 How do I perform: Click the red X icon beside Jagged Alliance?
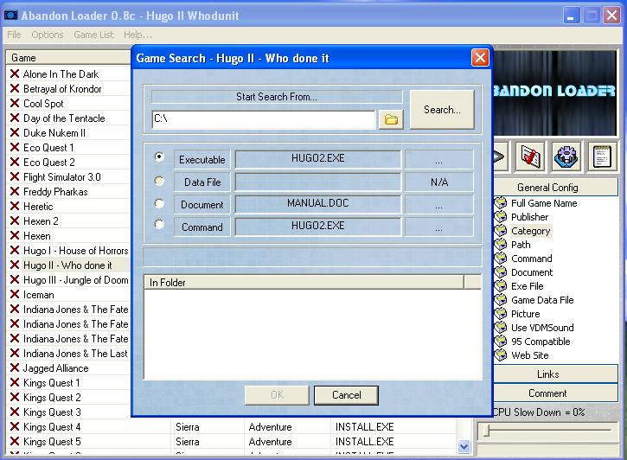click(x=15, y=367)
